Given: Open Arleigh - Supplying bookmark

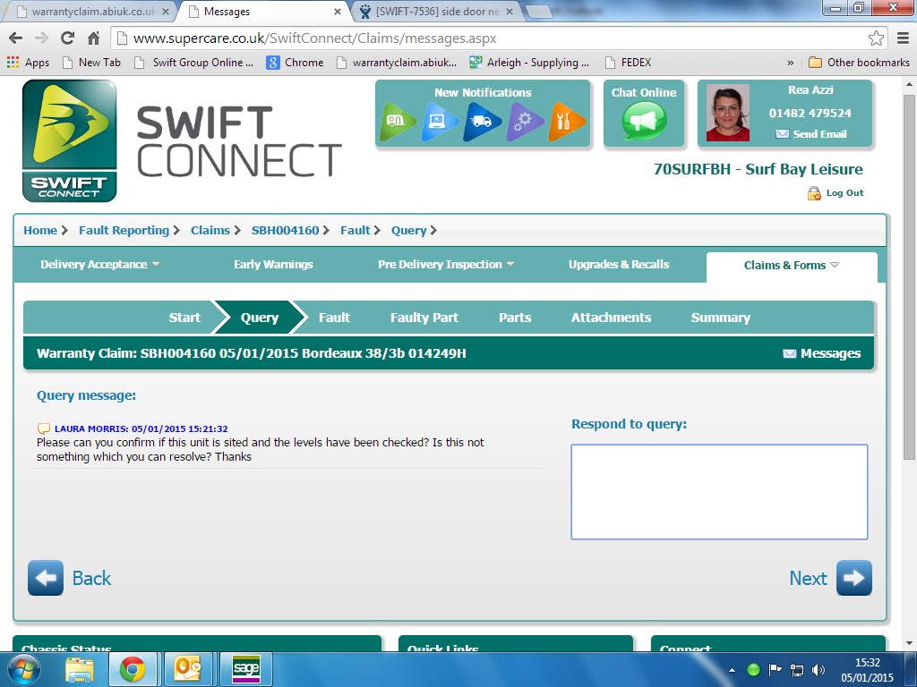Looking at the screenshot, I should pyautogui.click(x=529, y=63).
